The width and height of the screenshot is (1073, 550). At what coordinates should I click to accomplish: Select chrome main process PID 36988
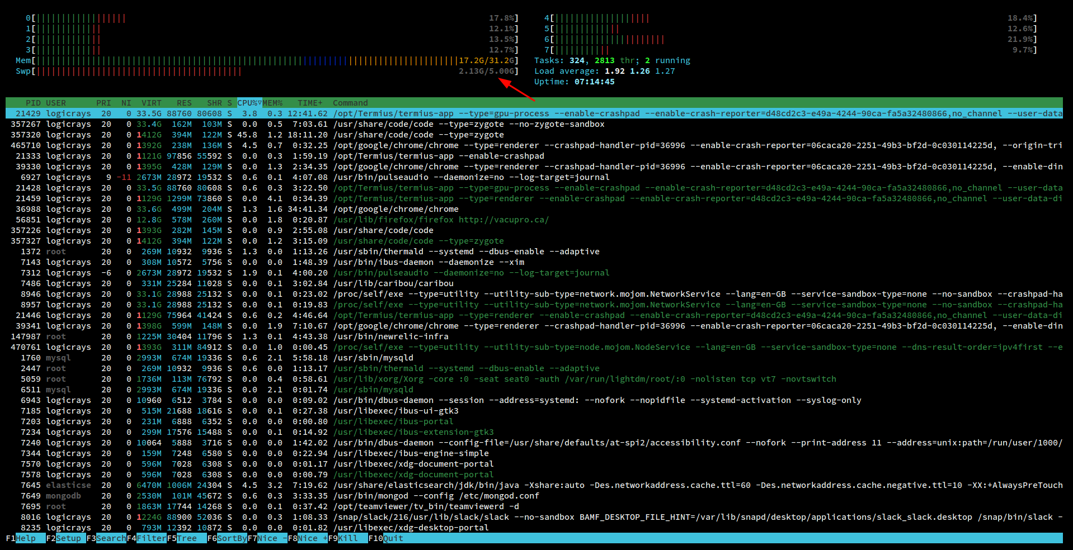(534, 209)
